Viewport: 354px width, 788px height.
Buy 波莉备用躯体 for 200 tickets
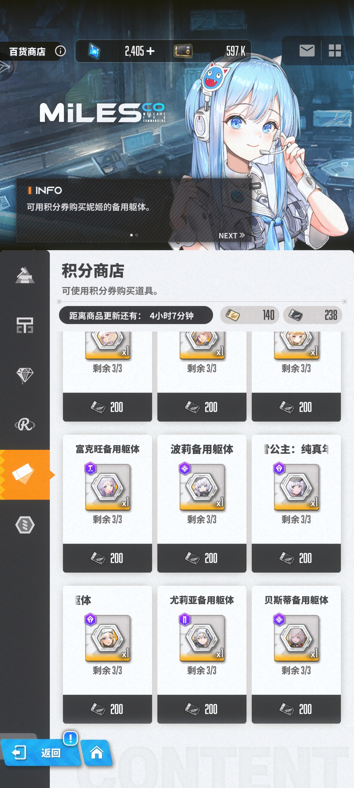click(x=202, y=558)
